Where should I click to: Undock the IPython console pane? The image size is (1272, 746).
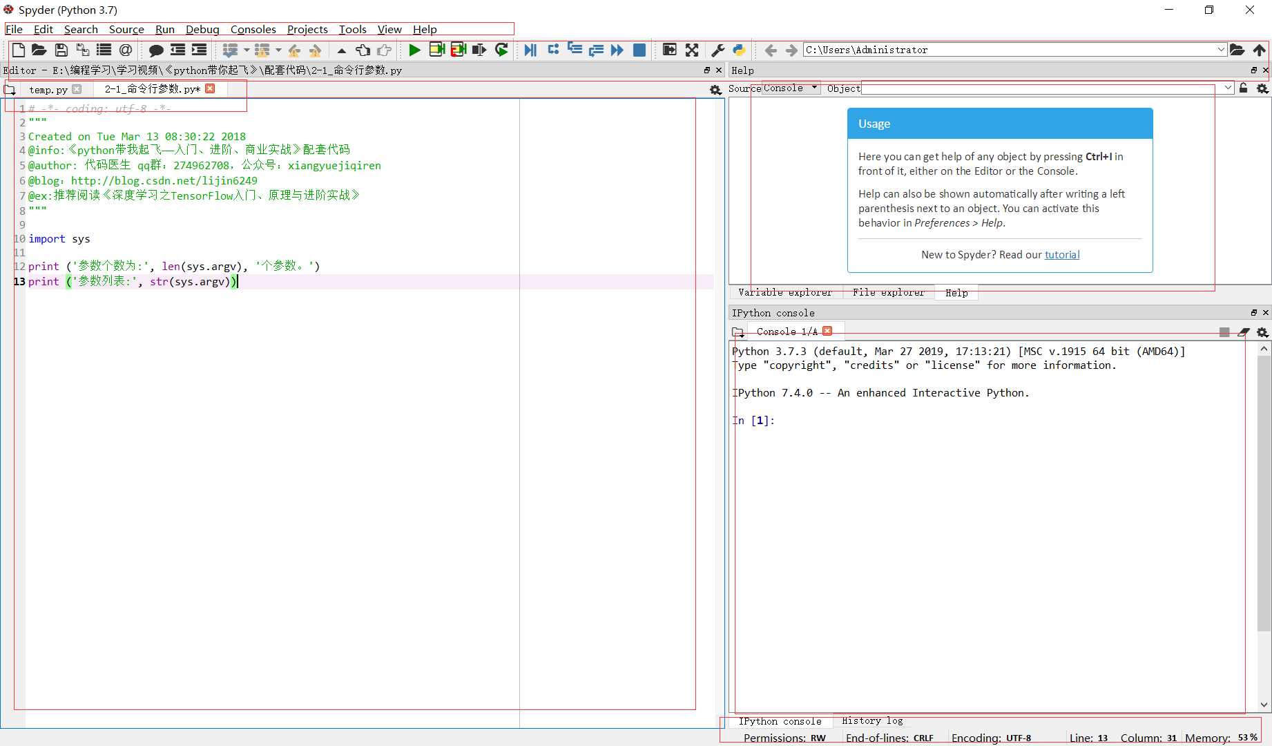[1254, 313]
